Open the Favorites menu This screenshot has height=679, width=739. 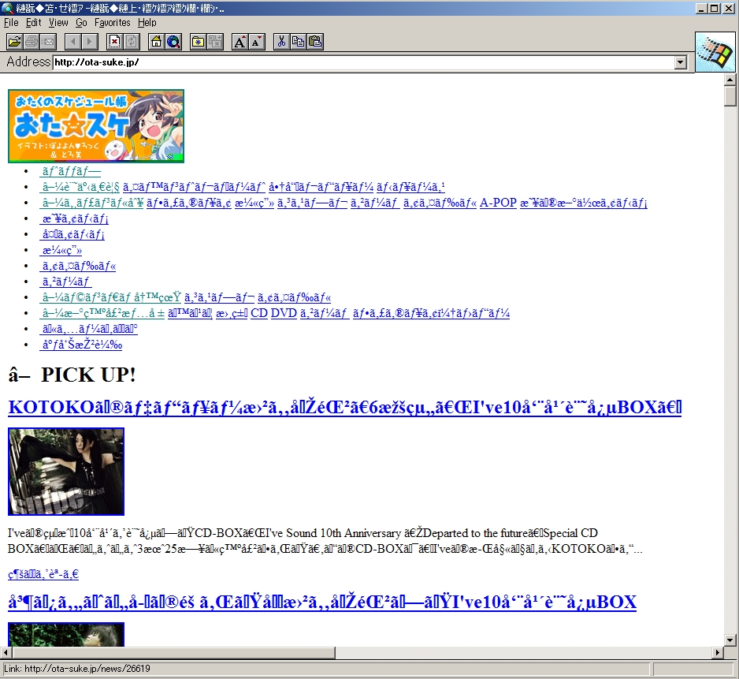pyautogui.click(x=112, y=23)
